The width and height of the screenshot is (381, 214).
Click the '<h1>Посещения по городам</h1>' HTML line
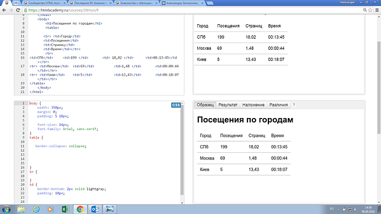[73, 24]
